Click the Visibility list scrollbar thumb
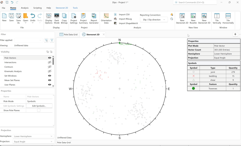The height and width of the screenshot is (146, 241). point(53,61)
